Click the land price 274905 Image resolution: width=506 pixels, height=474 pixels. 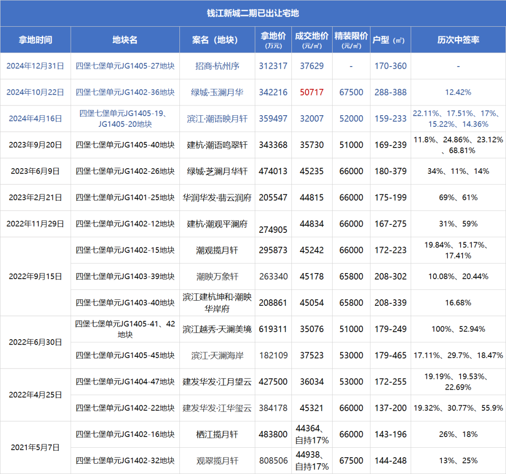point(273,230)
